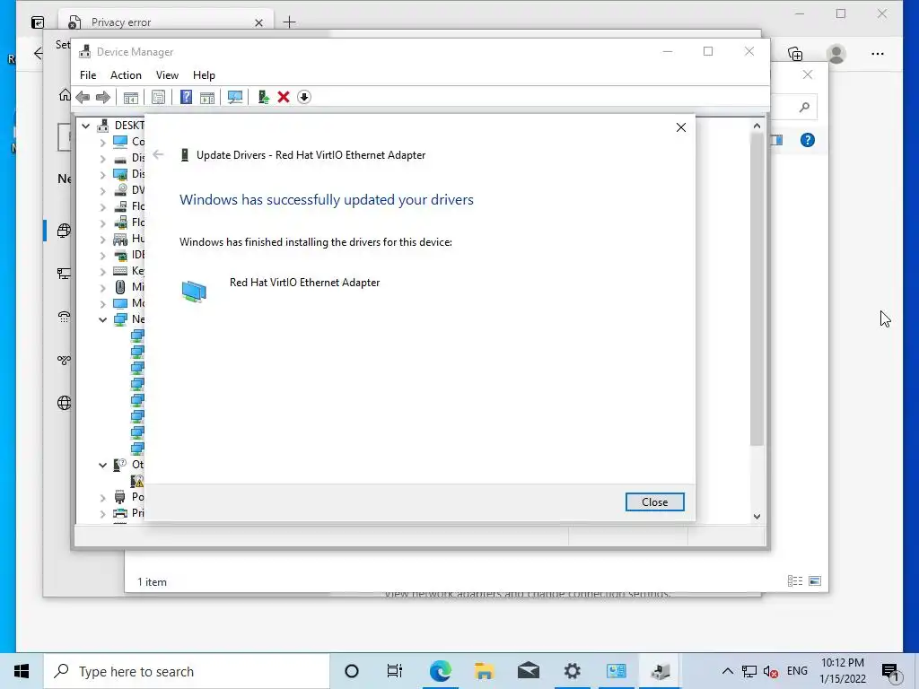Show hidden icons chevron in system tray

[x=727, y=671]
